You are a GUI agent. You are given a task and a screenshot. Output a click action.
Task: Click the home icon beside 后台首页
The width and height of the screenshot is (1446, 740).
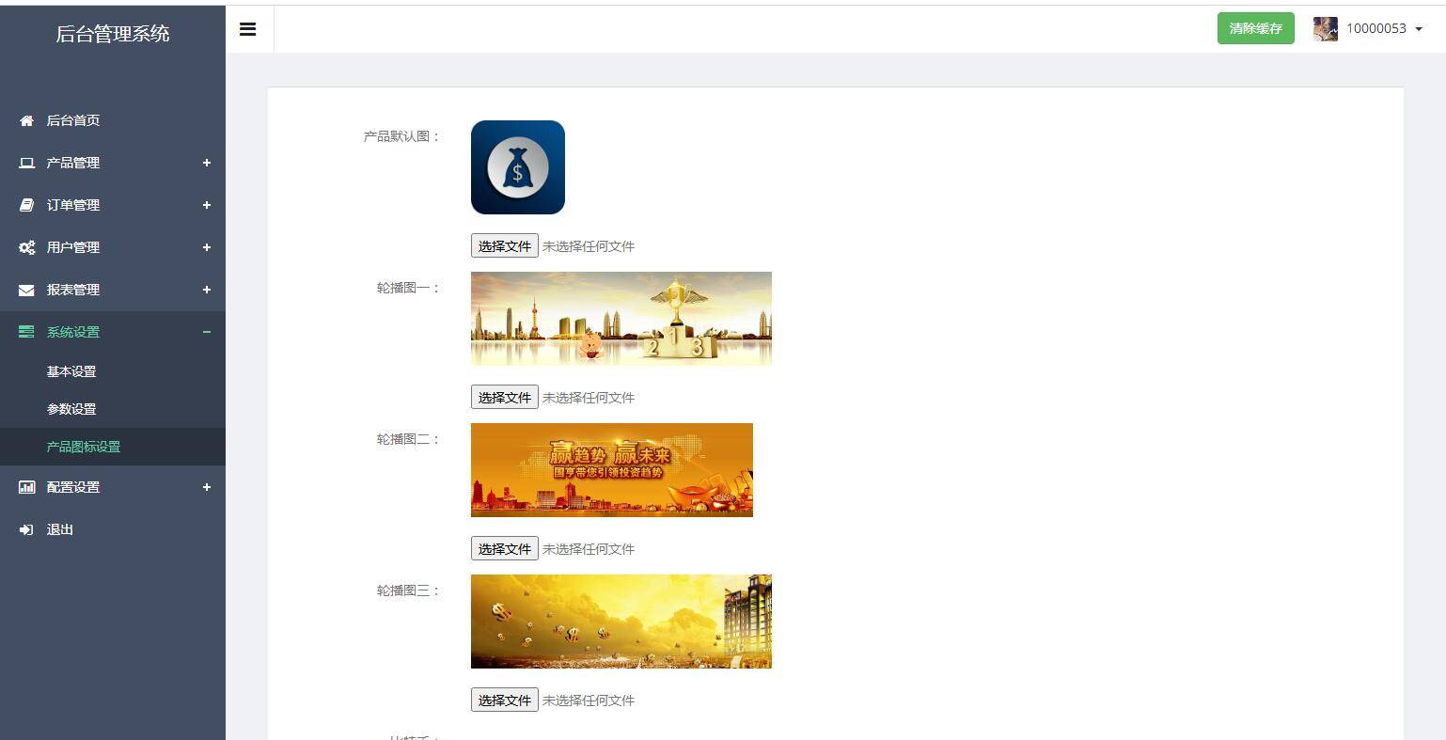(25, 119)
